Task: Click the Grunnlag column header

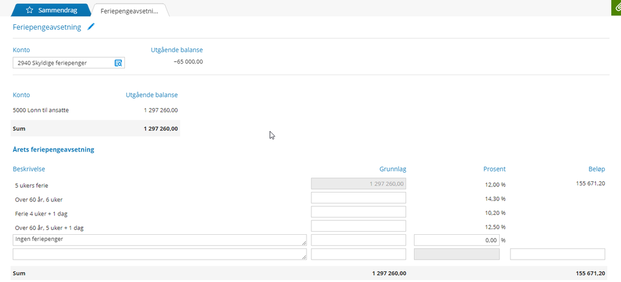Action: [x=393, y=169]
